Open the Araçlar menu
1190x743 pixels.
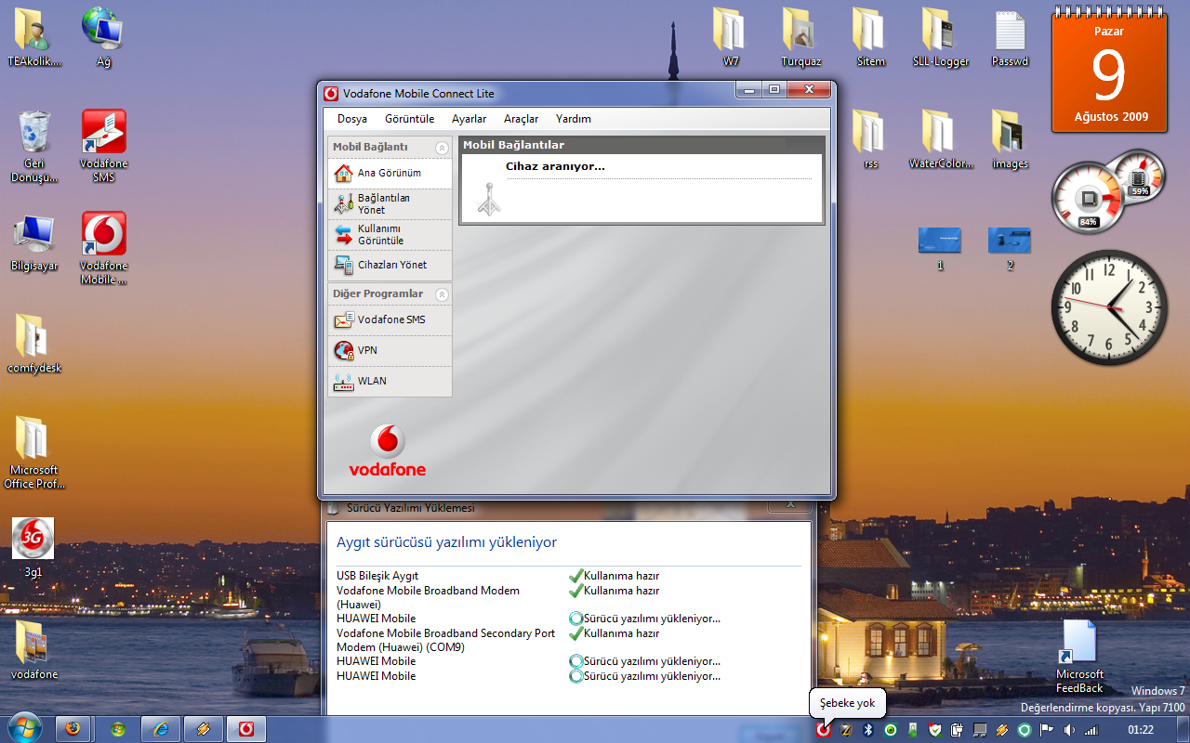point(522,119)
